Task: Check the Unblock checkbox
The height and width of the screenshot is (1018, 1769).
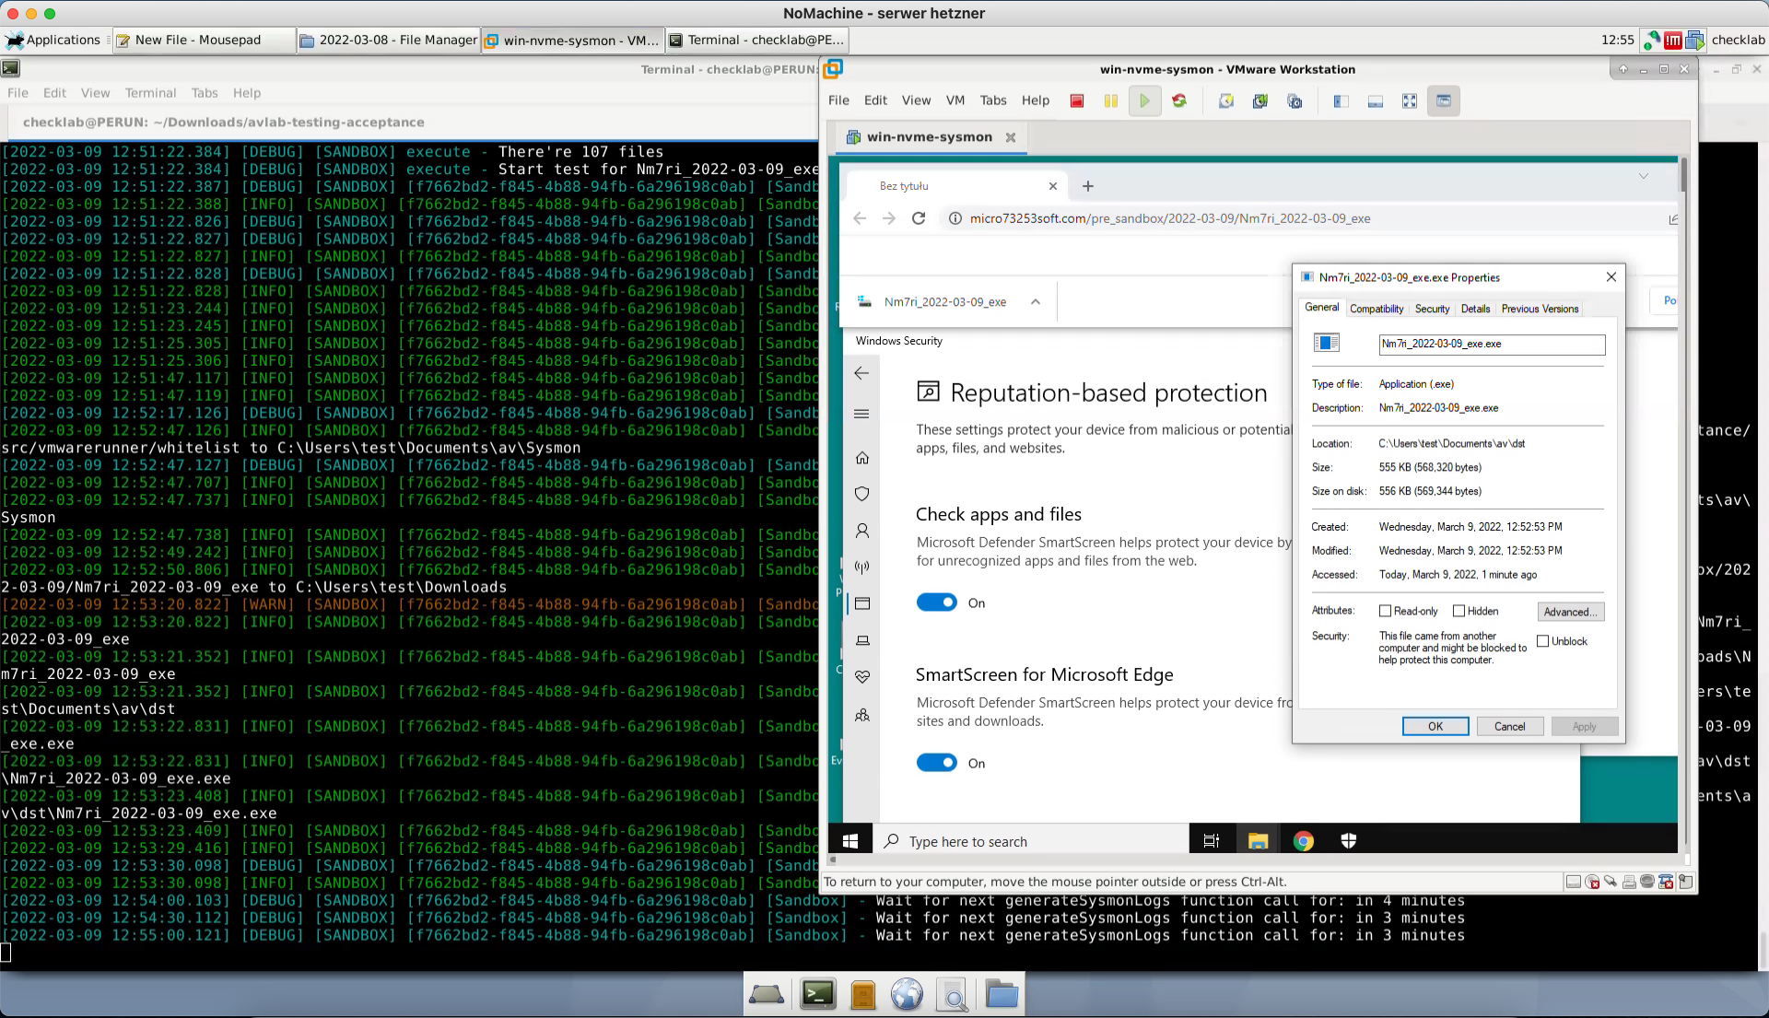Action: 1542,641
